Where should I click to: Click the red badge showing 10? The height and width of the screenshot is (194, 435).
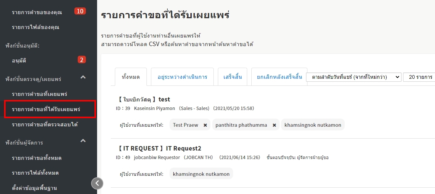80,11
